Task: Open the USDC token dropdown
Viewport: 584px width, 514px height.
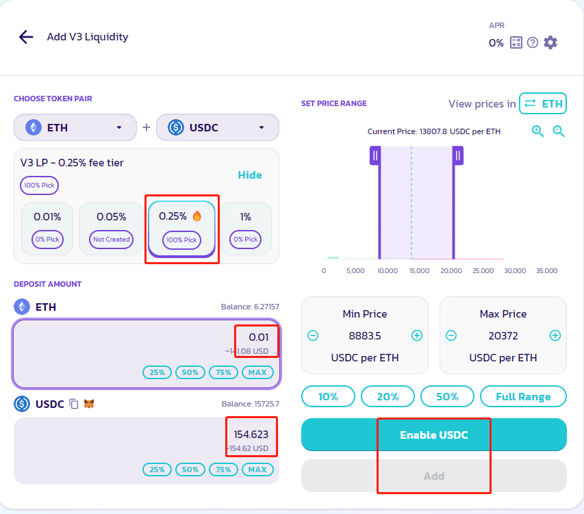Action: click(217, 127)
